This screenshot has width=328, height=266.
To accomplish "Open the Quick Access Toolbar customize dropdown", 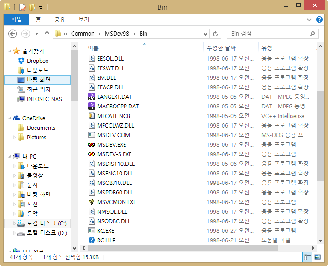I will point(41,8).
